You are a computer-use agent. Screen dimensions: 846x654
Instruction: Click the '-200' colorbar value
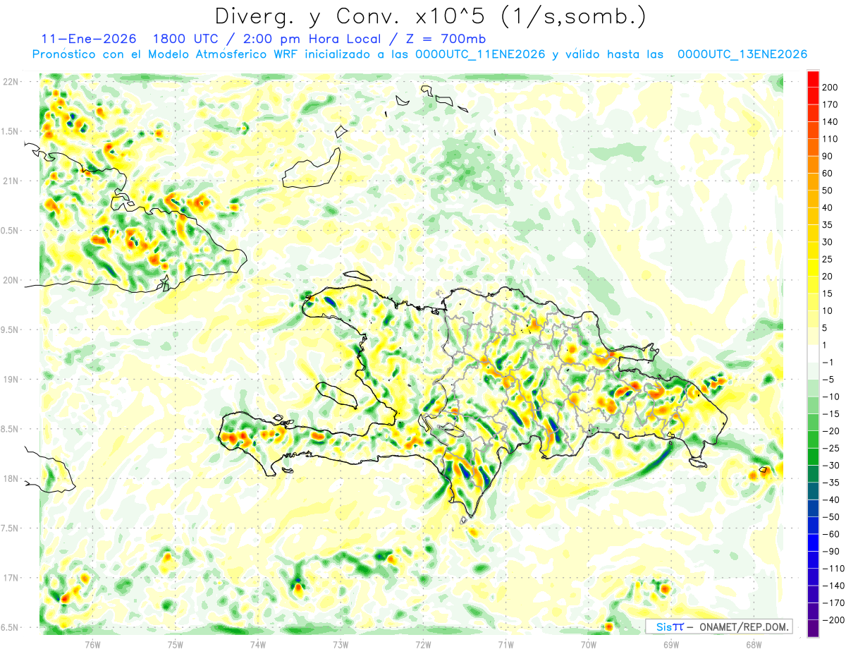click(833, 620)
